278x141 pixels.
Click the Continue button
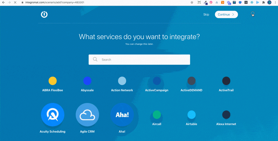coord(226,15)
